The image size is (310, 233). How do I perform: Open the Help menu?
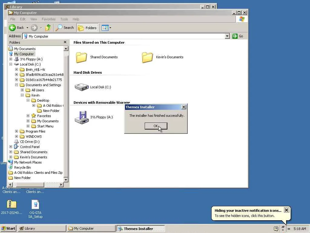[x=76, y=19]
